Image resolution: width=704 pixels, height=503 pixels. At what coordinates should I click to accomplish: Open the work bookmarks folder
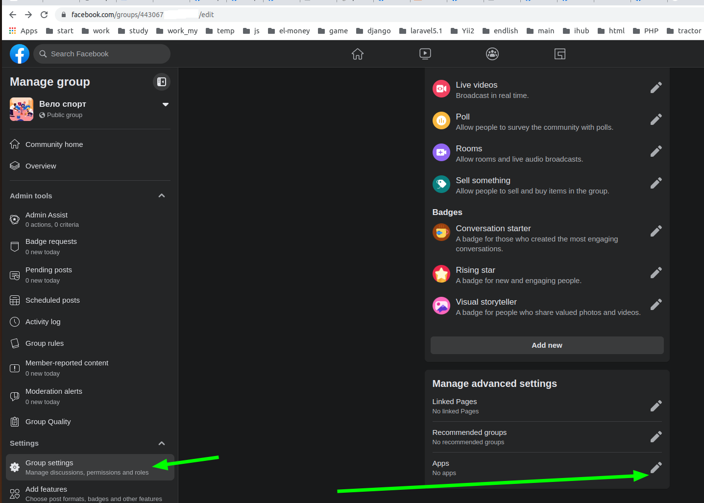point(96,31)
